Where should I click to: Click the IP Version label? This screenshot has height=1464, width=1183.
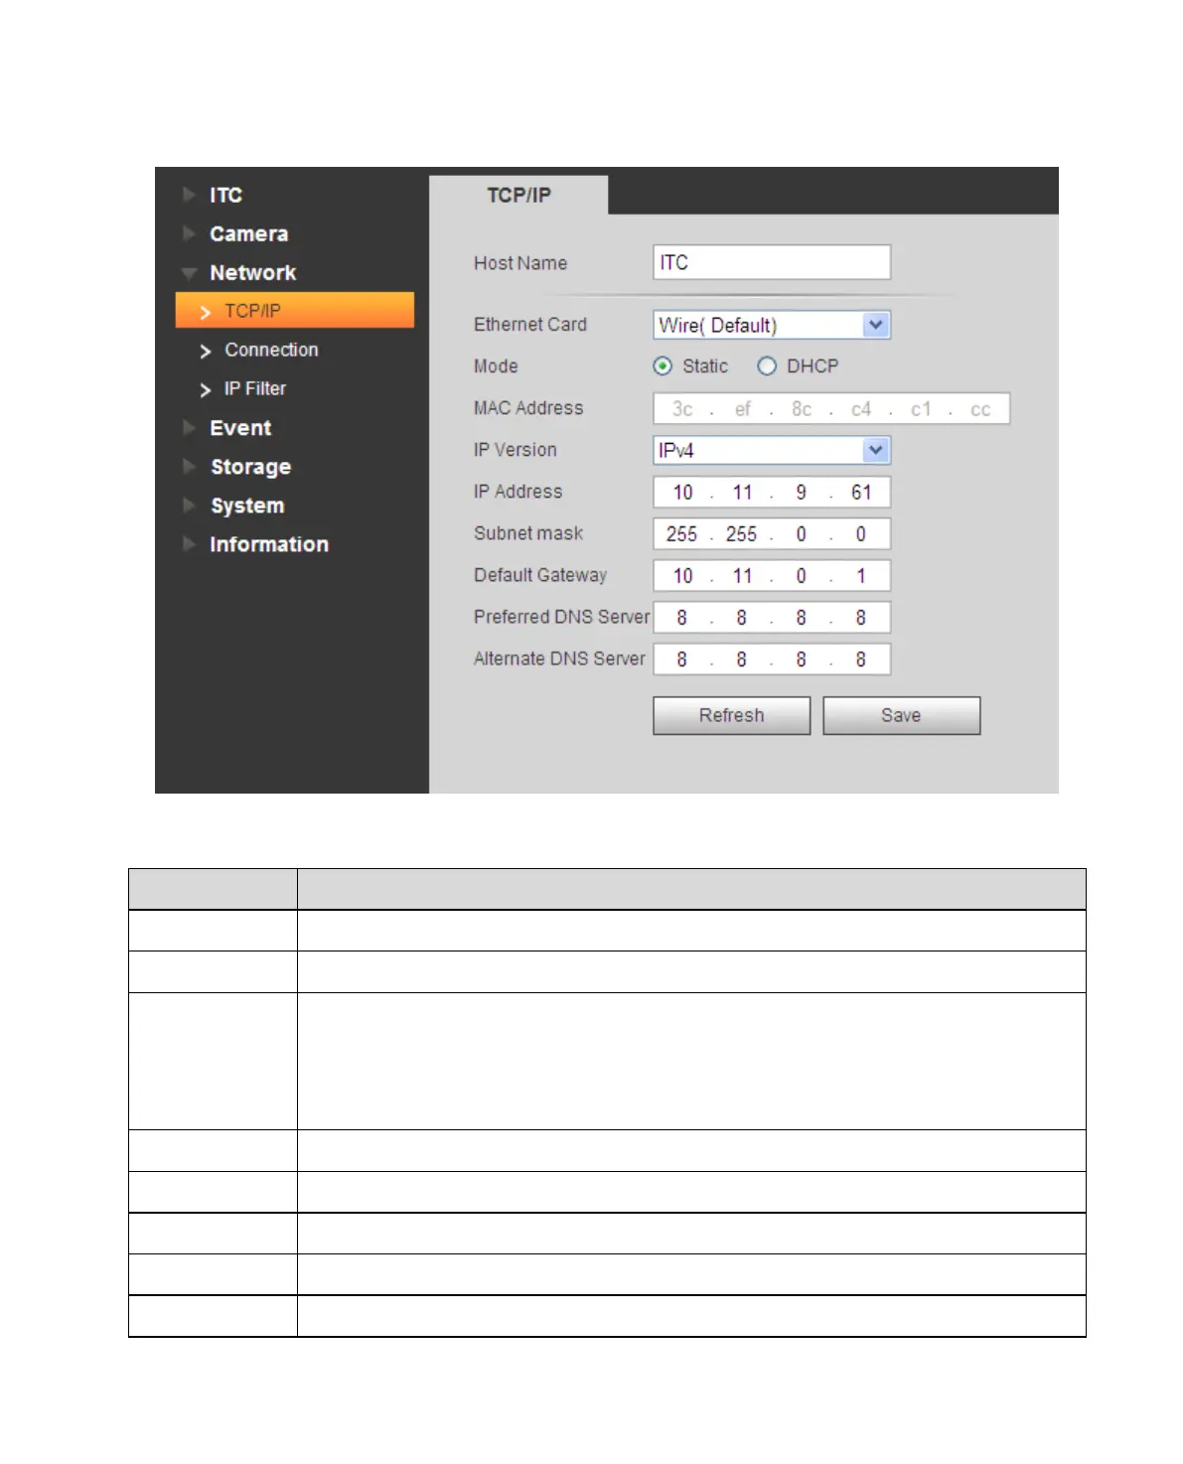(516, 450)
